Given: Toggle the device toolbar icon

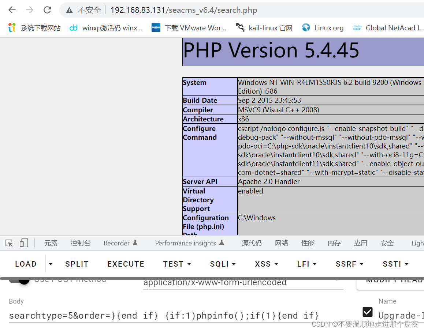Looking at the screenshot, I should 24,243.
